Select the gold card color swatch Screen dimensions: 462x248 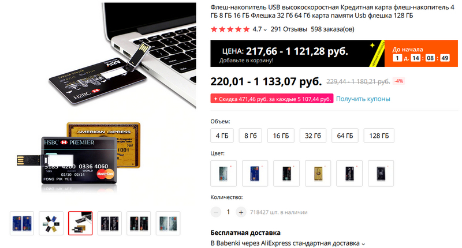[x=318, y=173]
